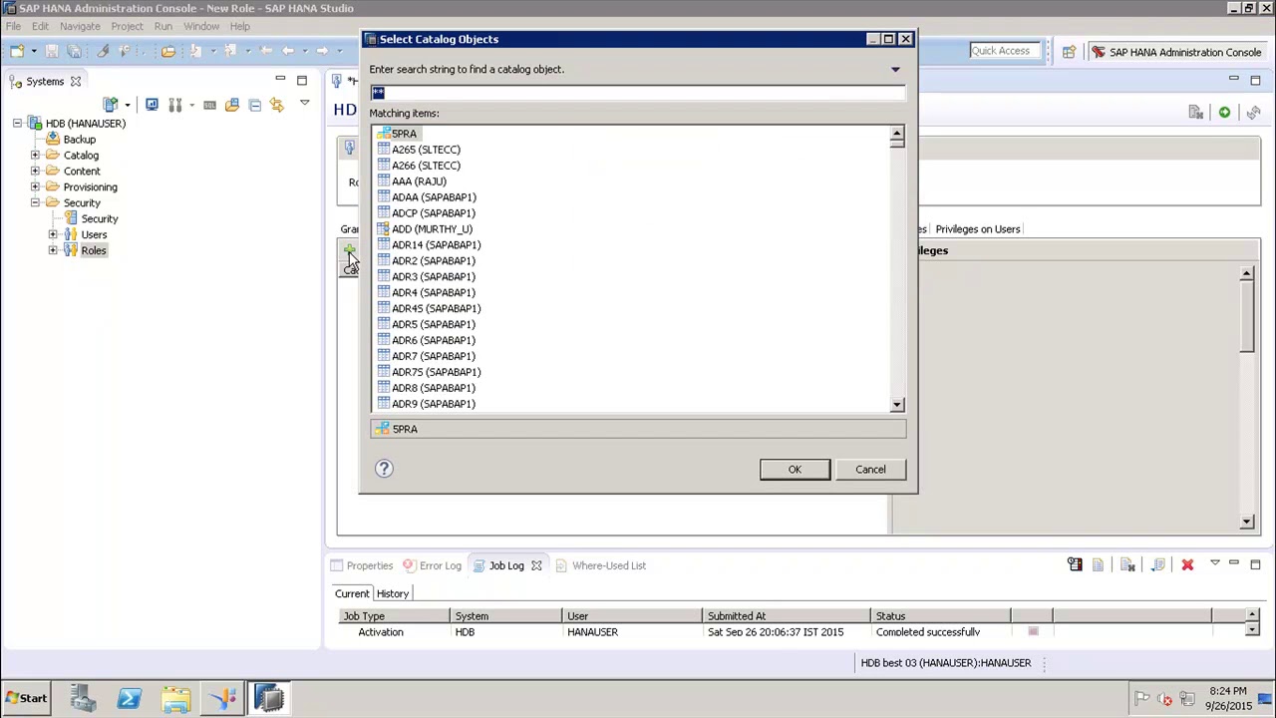Image resolution: width=1276 pixels, height=718 pixels.
Task: Open the dialog view menu dropdown arrow
Action: coord(895,70)
